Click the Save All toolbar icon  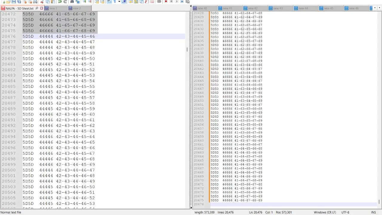[19, 1]
